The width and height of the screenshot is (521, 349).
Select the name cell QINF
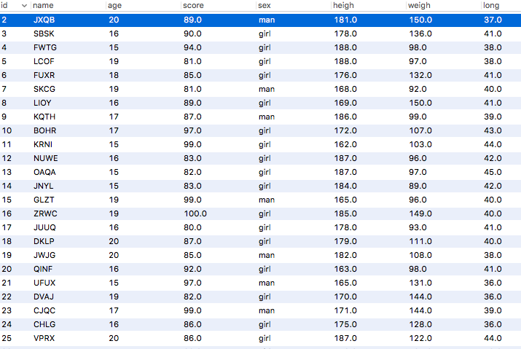click(43, 270)
